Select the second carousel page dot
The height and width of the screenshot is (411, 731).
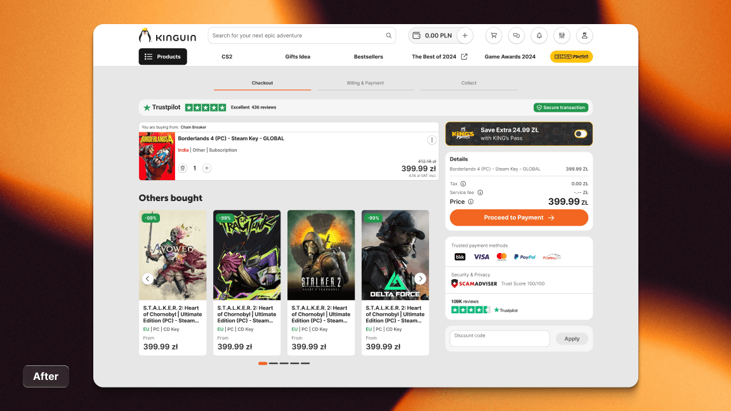pyautogui.click(x=273, y=363)
